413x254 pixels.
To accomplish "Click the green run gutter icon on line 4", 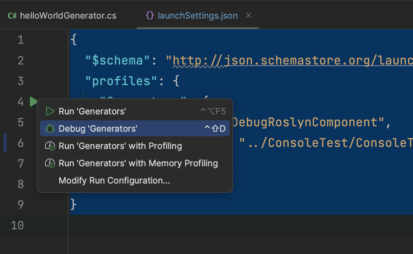I will [33, 101].
